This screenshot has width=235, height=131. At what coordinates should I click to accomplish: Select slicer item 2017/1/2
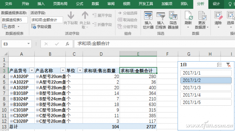(x=206, y=80)
